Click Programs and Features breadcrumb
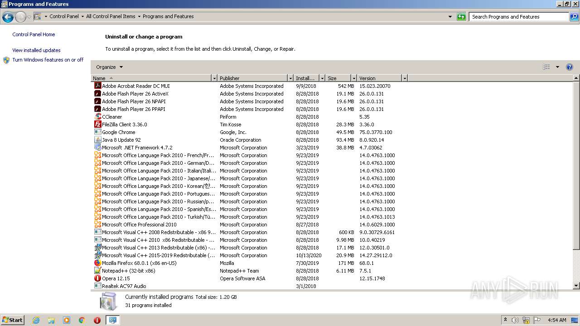 coord(168,16)
